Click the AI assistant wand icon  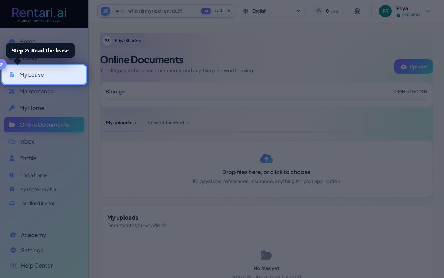105,11
